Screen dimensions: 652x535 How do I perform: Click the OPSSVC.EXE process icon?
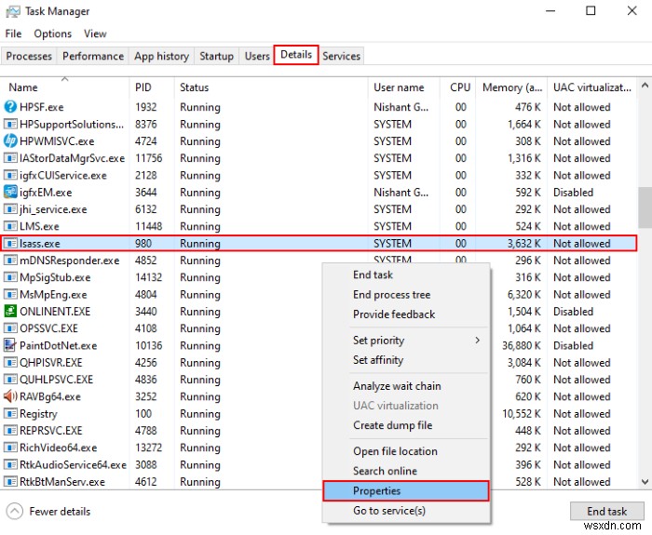pos(10,328)
